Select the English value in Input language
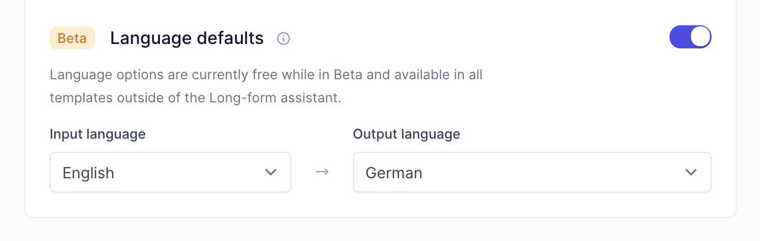This screenshot has width=760, height=241. coord(88,173)
